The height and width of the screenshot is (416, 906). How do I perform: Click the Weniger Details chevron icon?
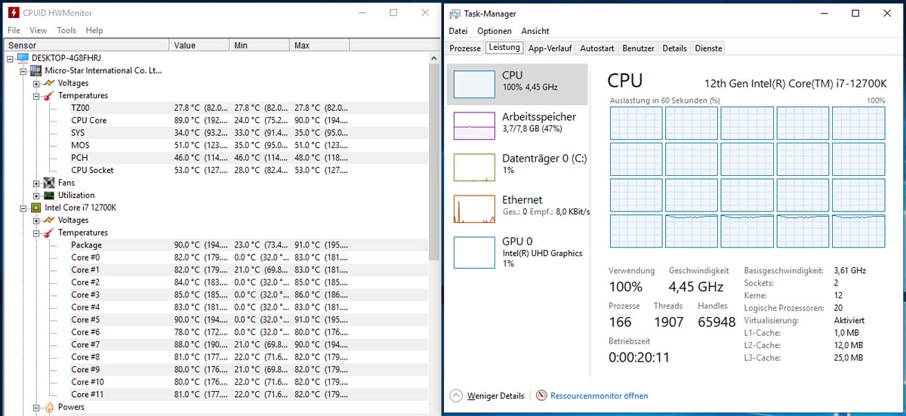click(456, 395)
